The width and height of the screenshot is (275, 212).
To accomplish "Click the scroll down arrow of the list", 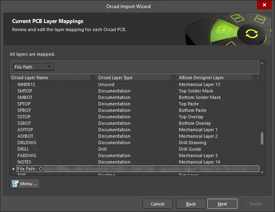I will (x=262, y=172).
